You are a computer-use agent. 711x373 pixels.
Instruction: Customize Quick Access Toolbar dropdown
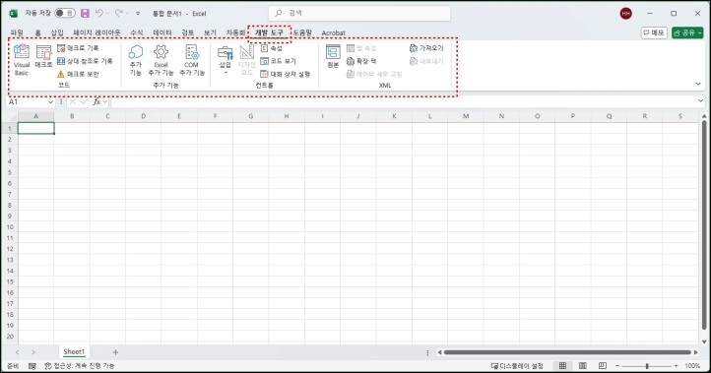(138, 14)
